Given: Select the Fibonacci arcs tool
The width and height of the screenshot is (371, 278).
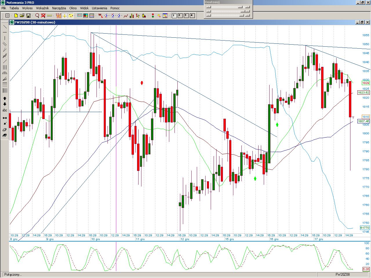Looking at the screenshot, I should click(5, 73).
